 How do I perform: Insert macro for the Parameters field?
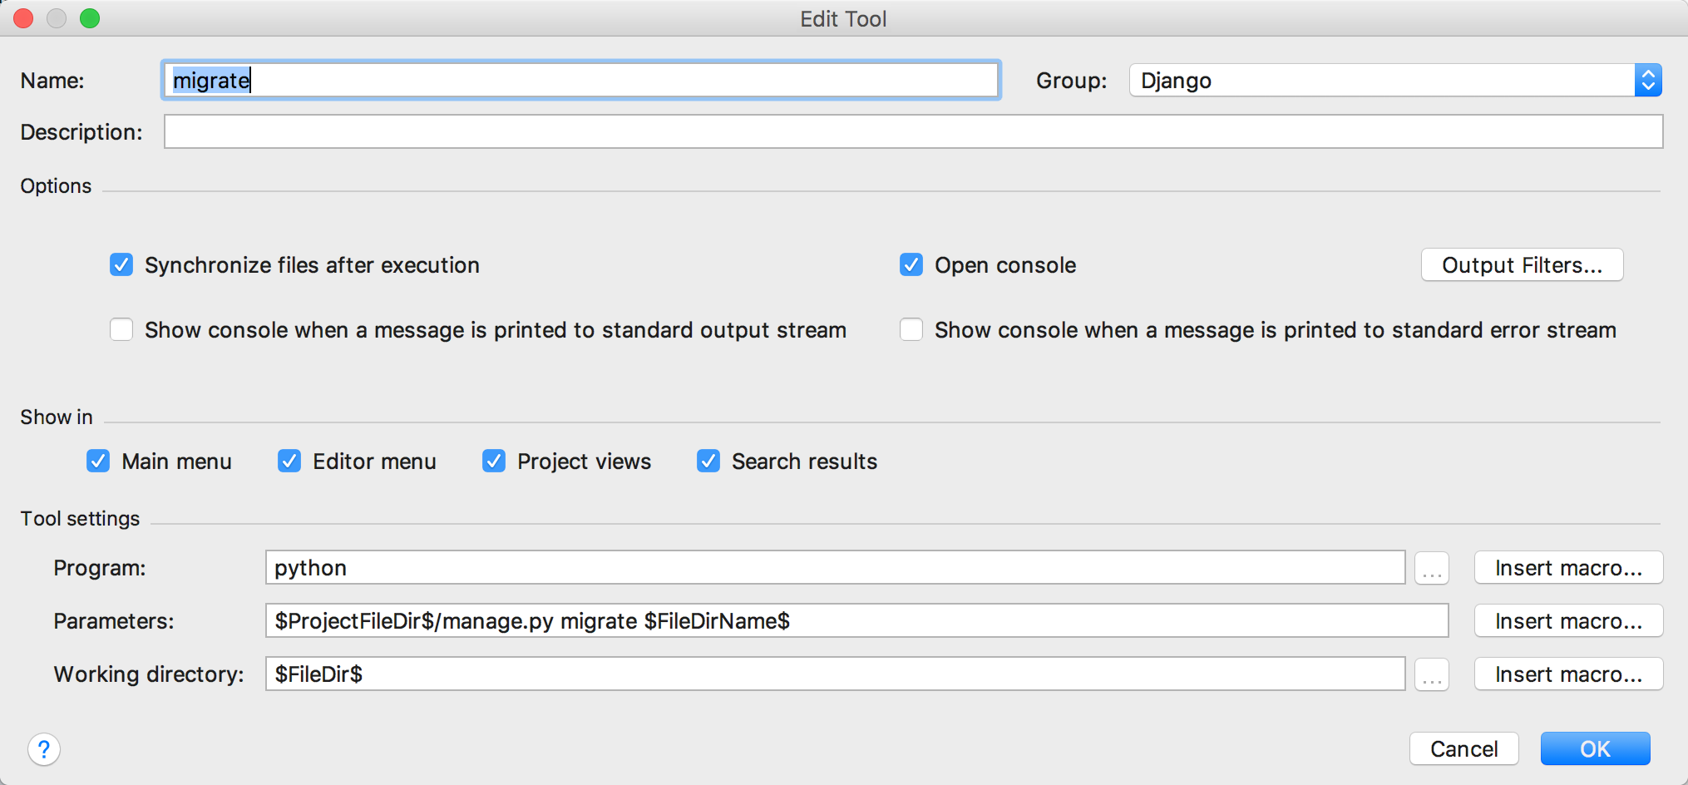(1568, 621)
